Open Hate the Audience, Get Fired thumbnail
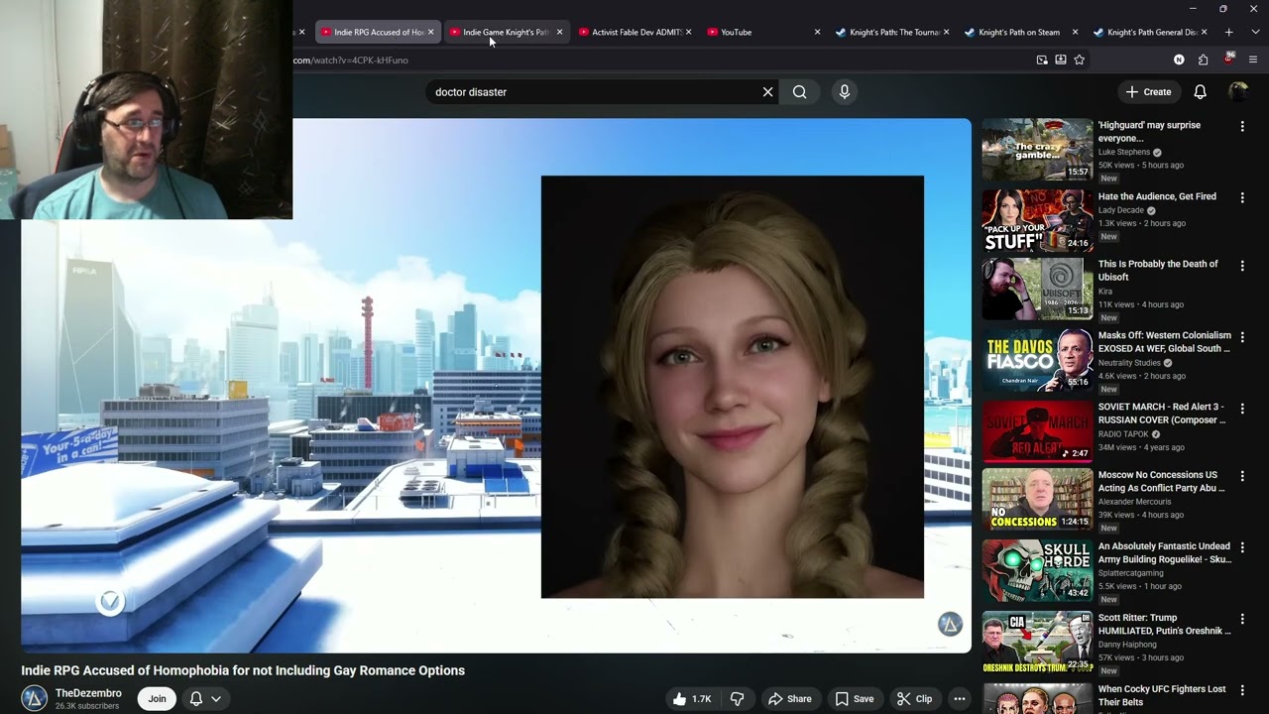 [1037, 221]
